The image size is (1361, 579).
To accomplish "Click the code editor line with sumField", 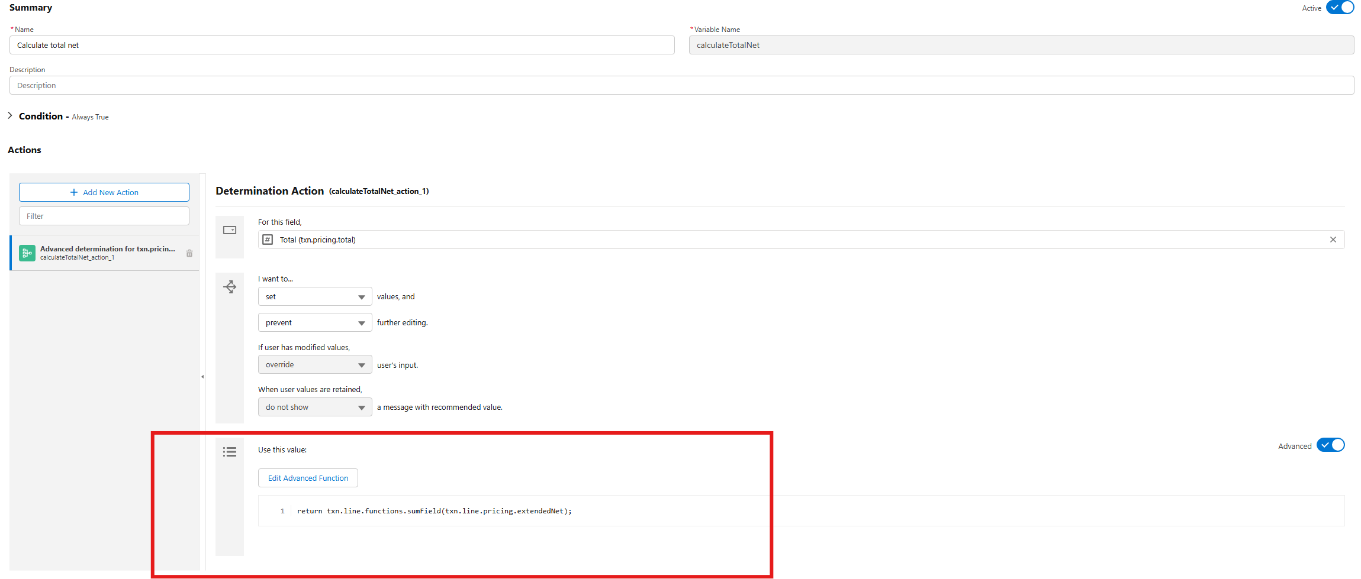I will (435, 511).
